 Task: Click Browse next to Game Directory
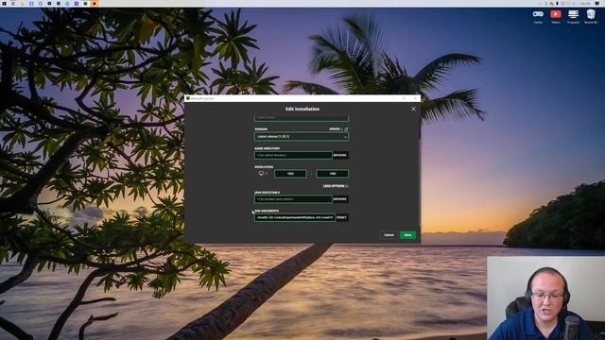340,155
